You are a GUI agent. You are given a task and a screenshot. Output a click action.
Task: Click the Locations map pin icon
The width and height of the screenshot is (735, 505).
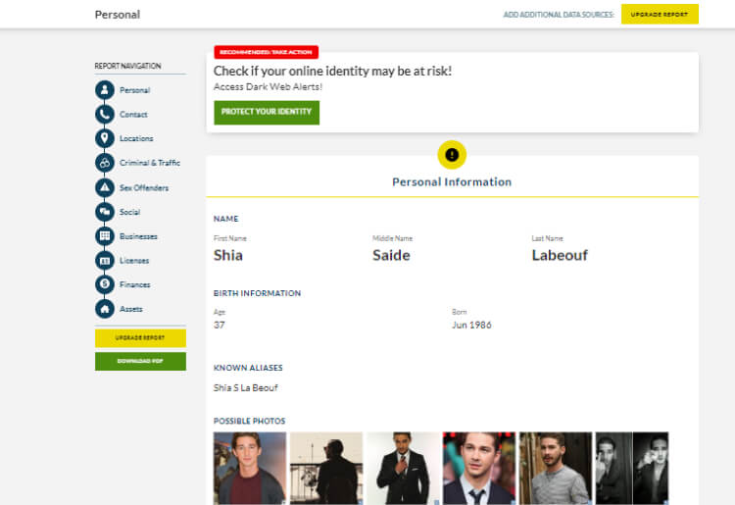105,138
